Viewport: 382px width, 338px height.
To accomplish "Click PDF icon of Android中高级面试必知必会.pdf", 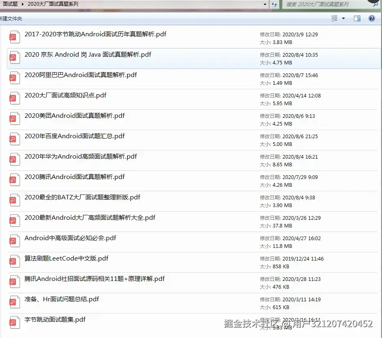I will 14,241.
